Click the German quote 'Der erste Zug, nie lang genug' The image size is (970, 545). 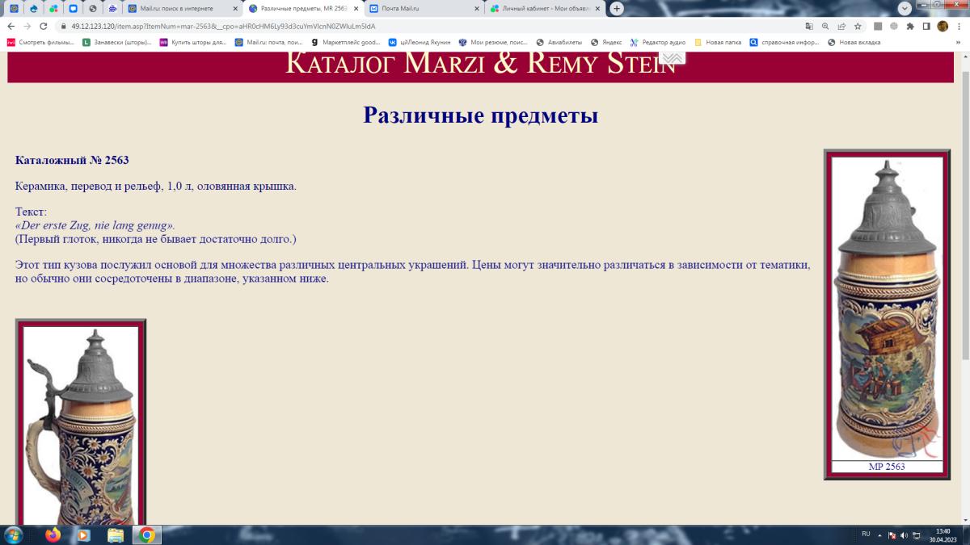[x=95, y=225]
